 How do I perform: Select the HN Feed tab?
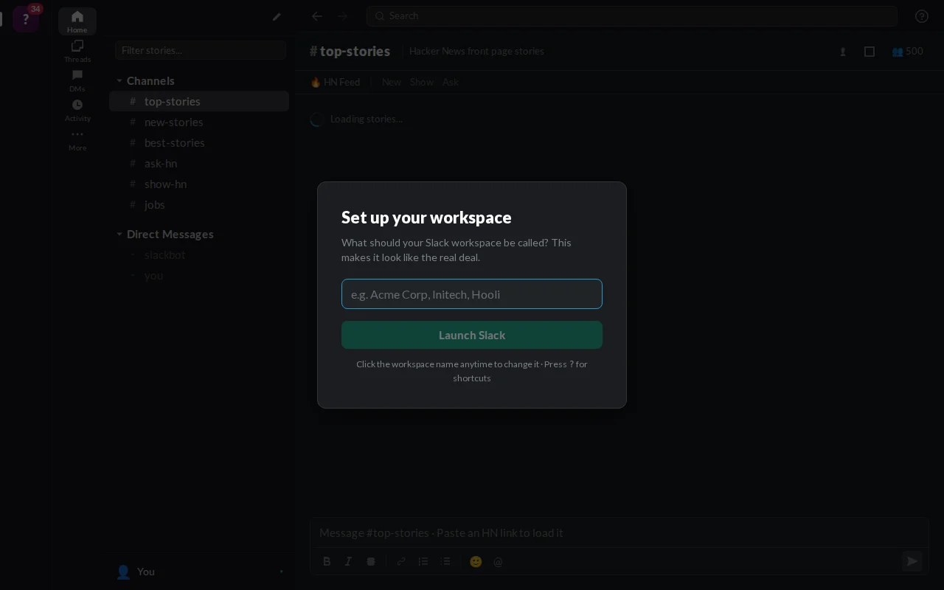(335, 82)
